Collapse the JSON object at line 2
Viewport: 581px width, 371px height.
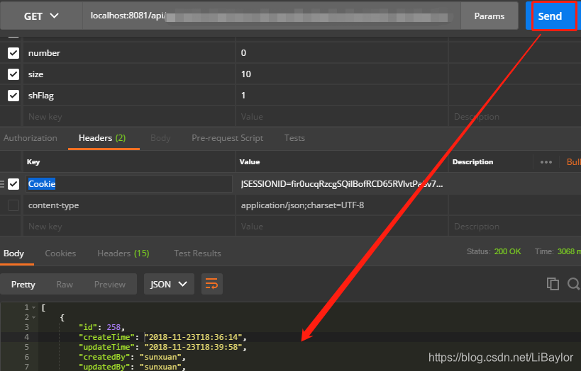click(x=34, y=318)
